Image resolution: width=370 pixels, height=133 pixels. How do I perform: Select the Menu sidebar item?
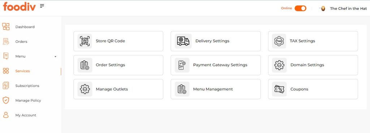pyautogui.click(x=20, y=56)
